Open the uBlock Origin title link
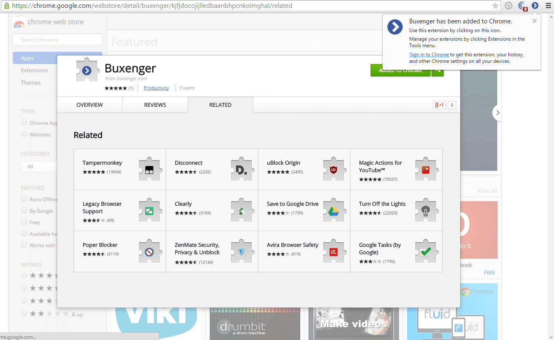Viewport: 554px width, 340px height. (283, 163)
